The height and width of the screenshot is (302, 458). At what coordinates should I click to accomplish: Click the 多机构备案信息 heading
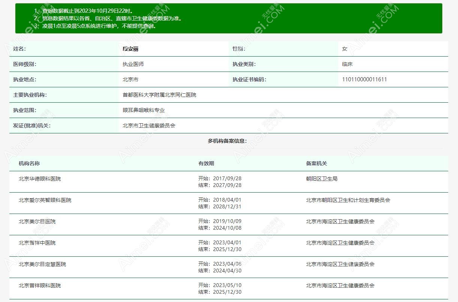click(x=227, y=141)
